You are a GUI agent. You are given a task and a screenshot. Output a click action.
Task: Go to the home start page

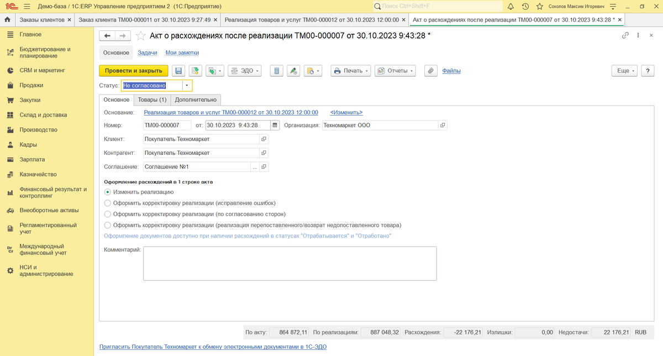click(x=7, y=19)
